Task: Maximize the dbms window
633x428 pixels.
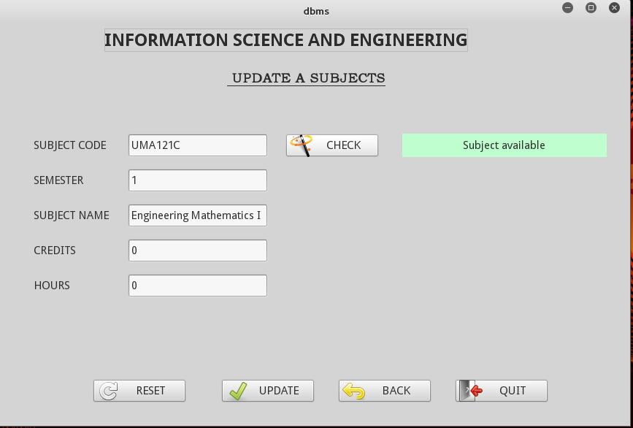Action: click(x=591, y=8)
